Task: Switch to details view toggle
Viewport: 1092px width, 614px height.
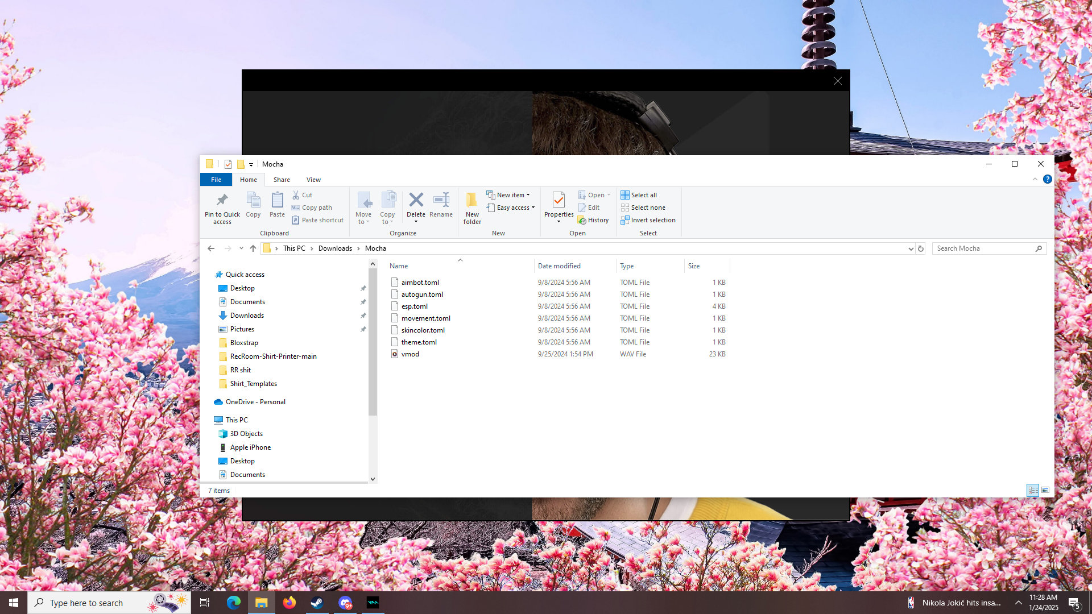Action: pos(1033,490)
